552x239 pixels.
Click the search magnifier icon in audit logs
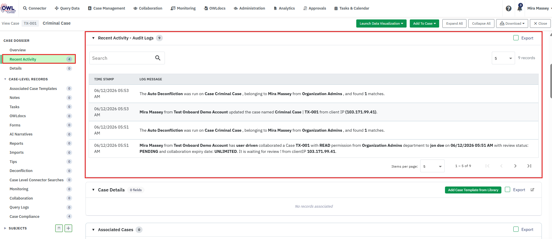[158, 58]
